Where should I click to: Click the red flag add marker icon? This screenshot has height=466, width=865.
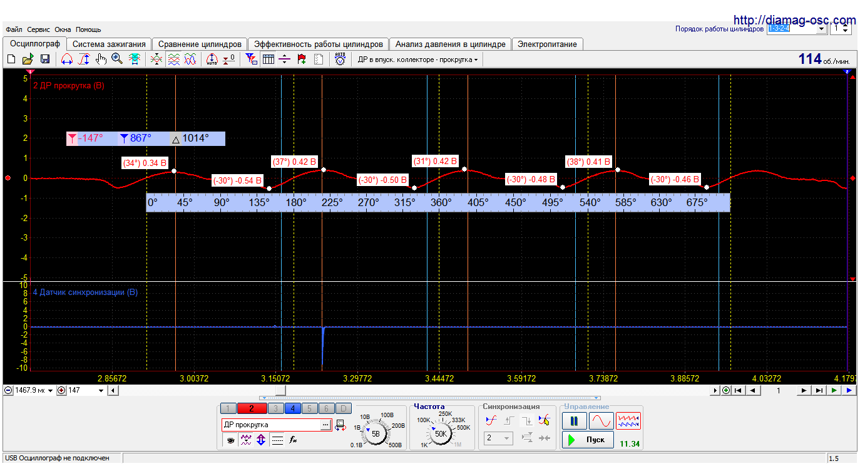(302, 60)
